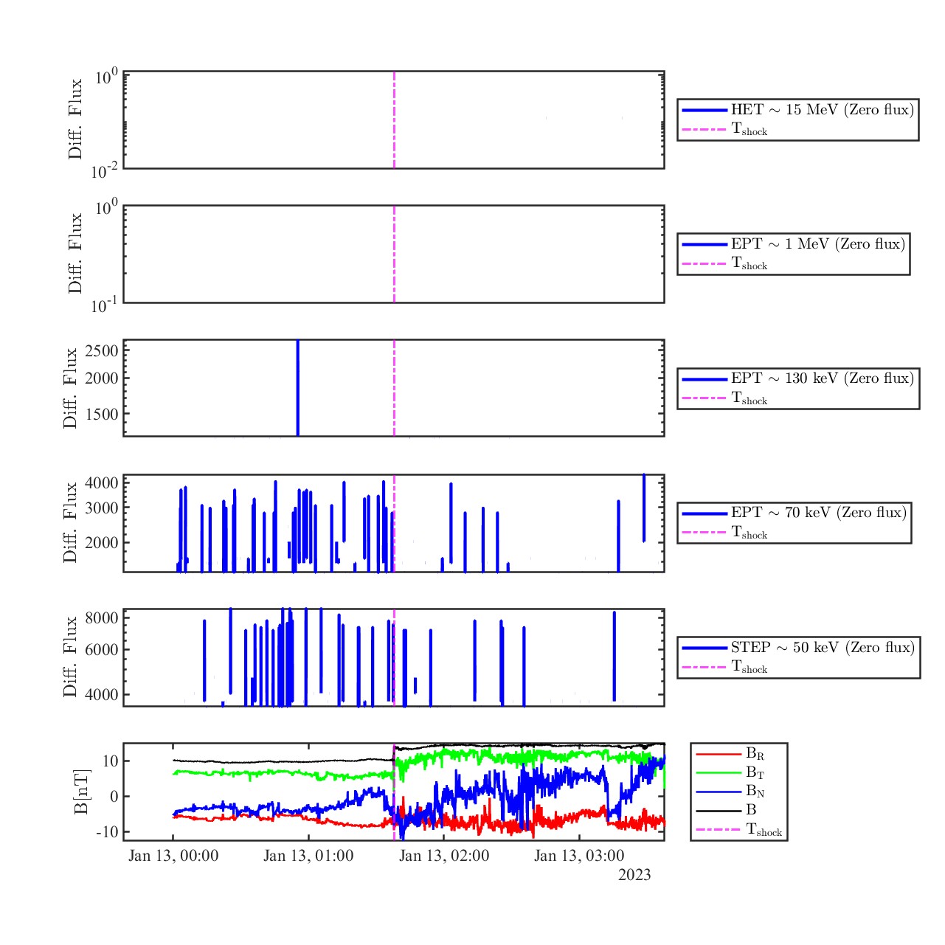
Task: Select the EPT ~ 70 keV legend label
Action: point(818,513)
